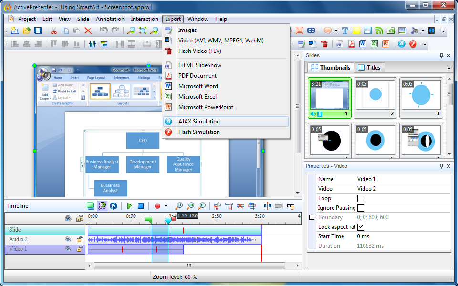Expand the Boundary property row

(312, 217)
